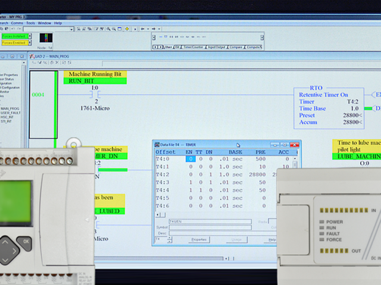Click the Data File horizontal scroll left arrow
The width and height of the screenshot is (381, 285).
[158, 215]
